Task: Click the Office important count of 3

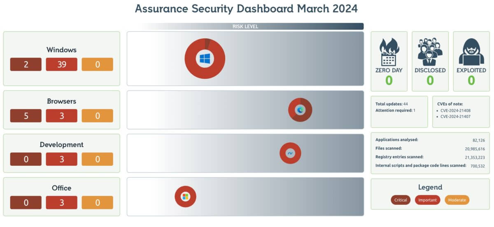Action: click(62, 202)
